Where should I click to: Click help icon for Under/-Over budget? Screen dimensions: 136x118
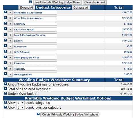click(x=5, y=93)
